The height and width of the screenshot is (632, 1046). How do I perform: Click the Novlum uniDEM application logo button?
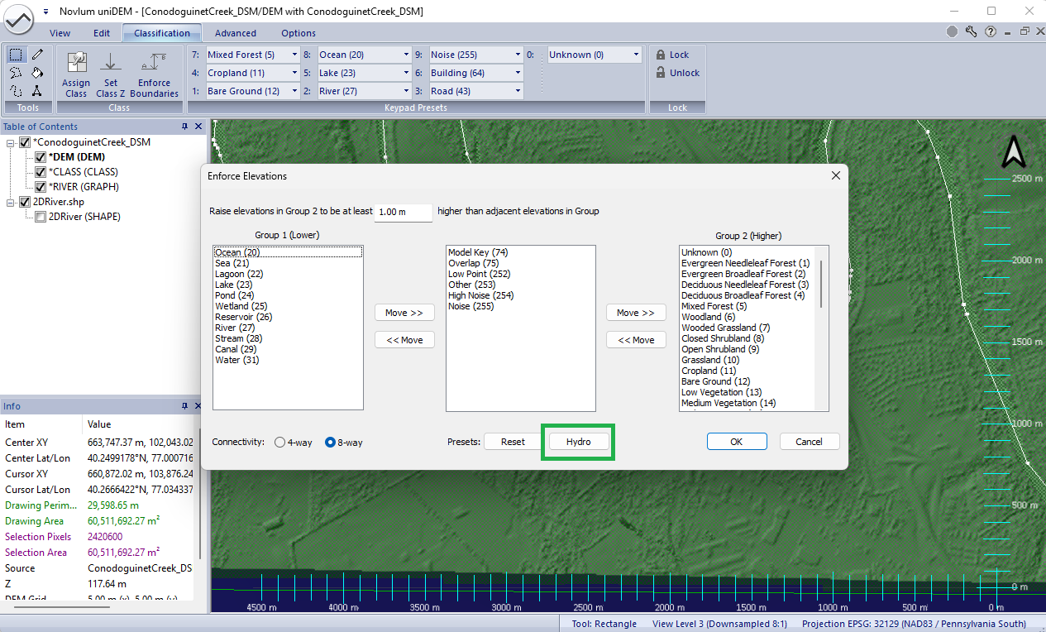(x=17, y=18)
